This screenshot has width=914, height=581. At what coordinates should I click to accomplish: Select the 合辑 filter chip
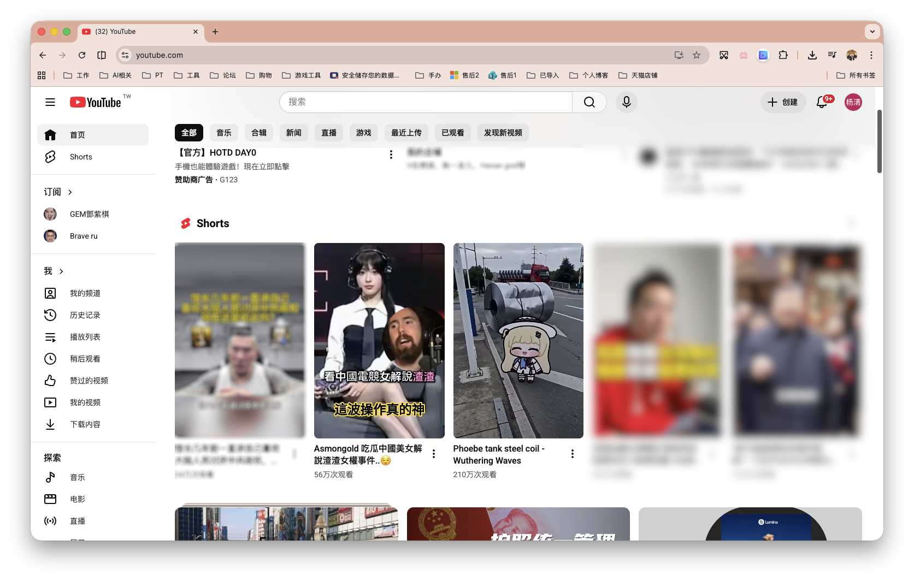(259, 133)
